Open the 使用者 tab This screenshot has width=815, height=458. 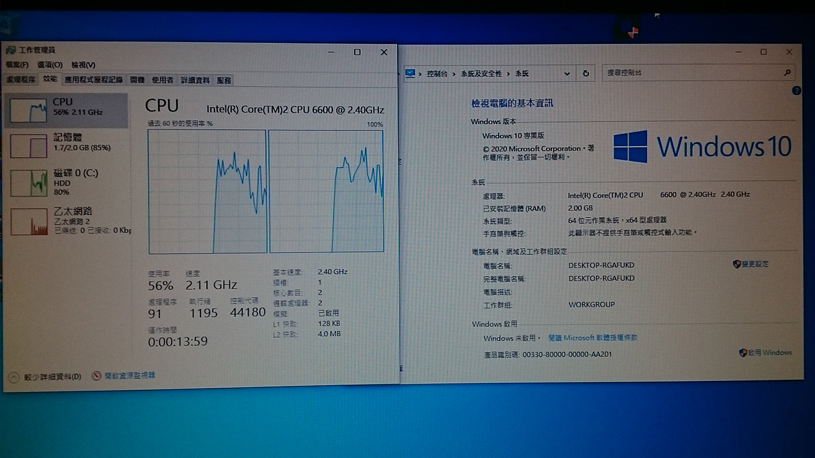click(162, 80)
